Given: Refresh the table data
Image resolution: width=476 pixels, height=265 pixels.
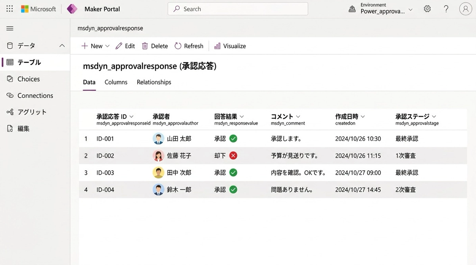Looking at the screenshot, I should click(x=189, y=46).
